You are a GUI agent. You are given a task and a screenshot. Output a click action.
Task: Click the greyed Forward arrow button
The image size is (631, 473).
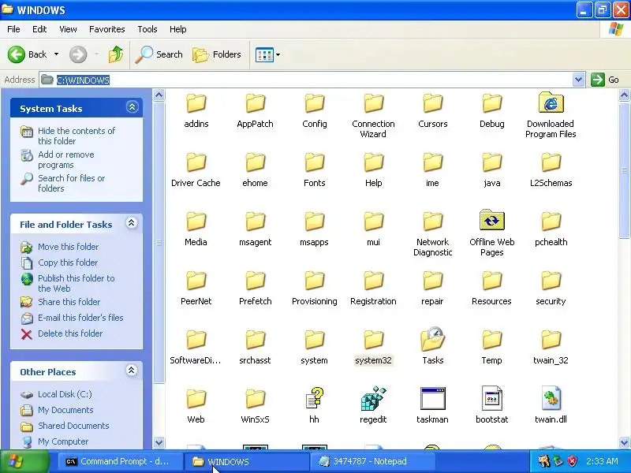coord(78,54)
